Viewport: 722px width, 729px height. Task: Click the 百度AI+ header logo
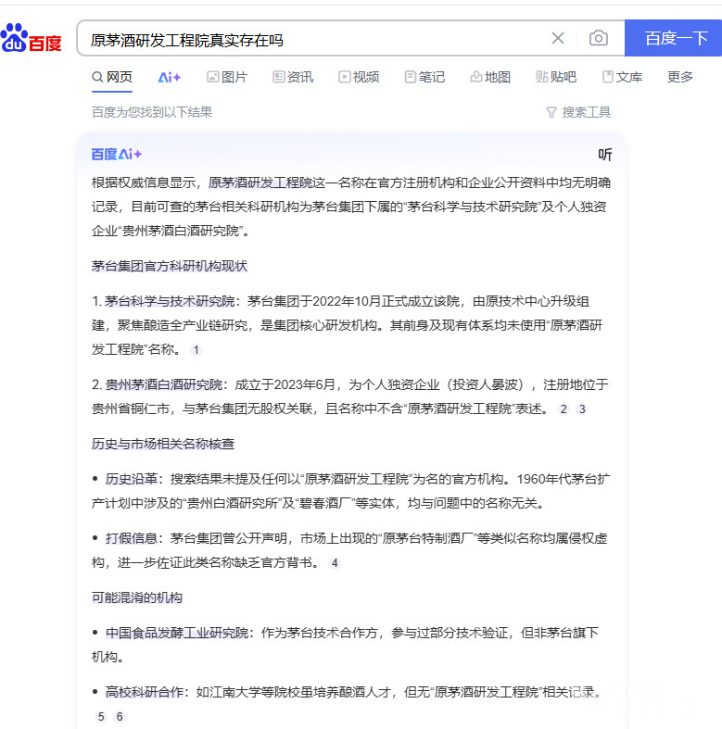[x=117, y=155]
